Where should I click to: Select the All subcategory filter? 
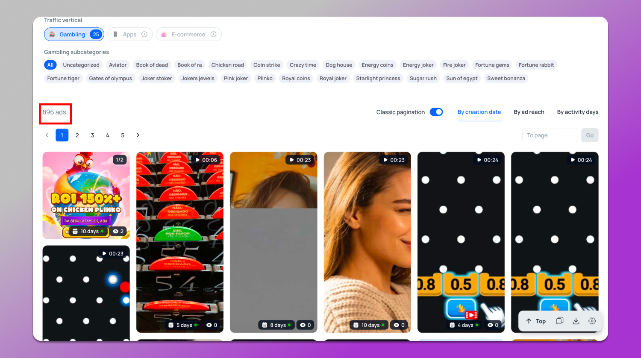point(50,65)
